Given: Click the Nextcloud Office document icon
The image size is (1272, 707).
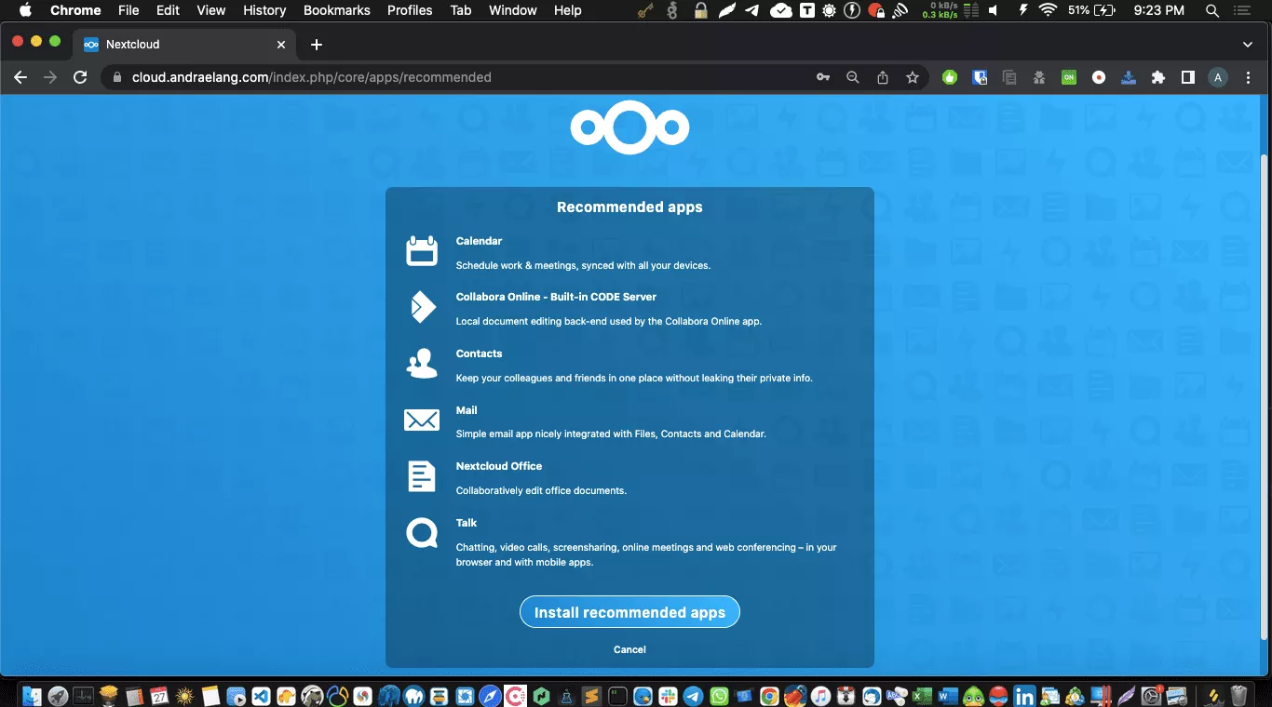Looking at the screenshot, I should click(422, 476).
